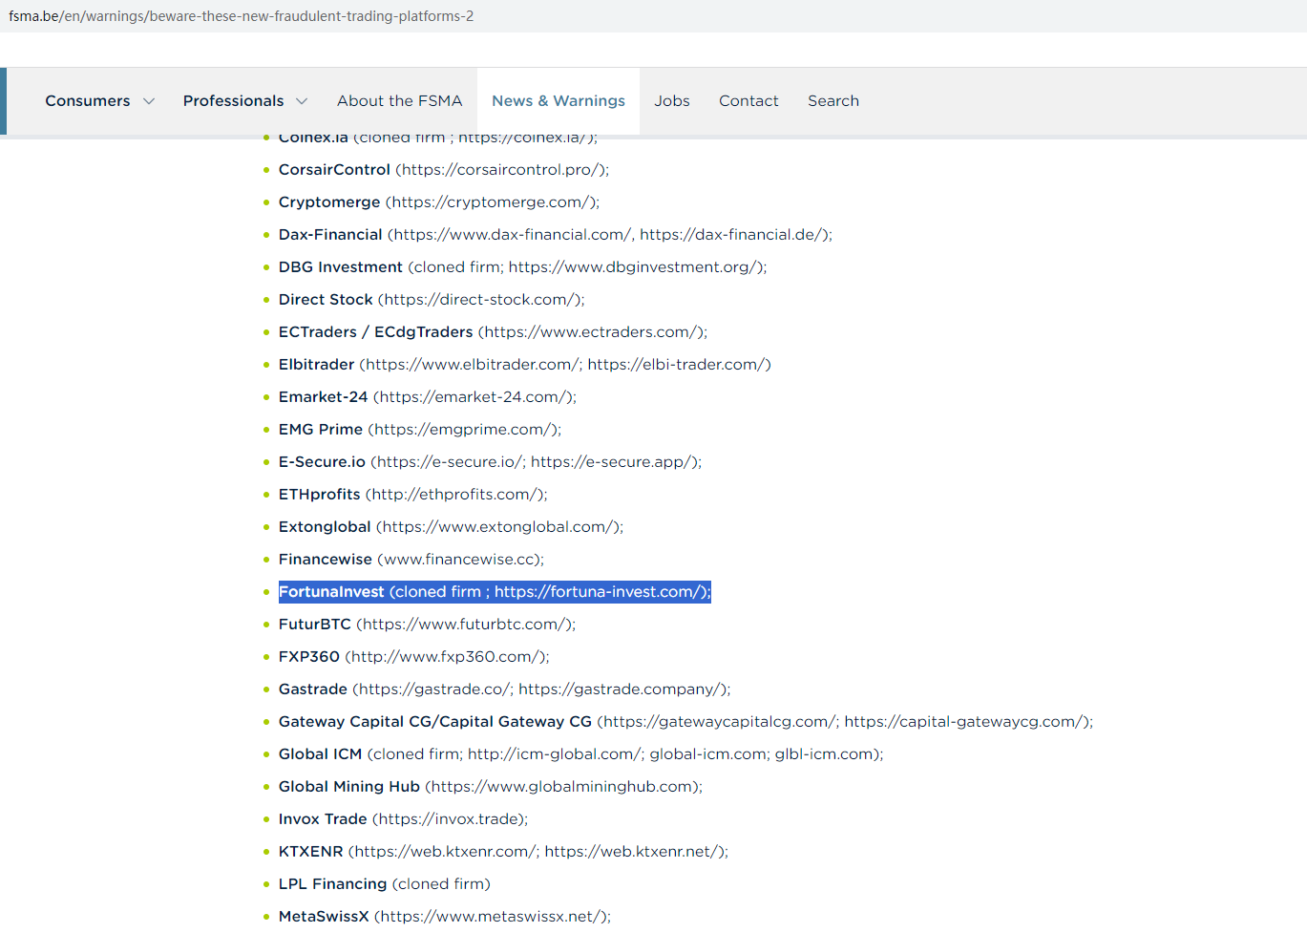The image size is (1307, 933).
Task: Open the Consumers navigation item
Action: 88,101
